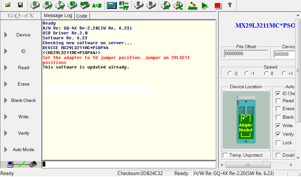
Task: Start Auto mode from toolbar icon
Action: [192, 6]
